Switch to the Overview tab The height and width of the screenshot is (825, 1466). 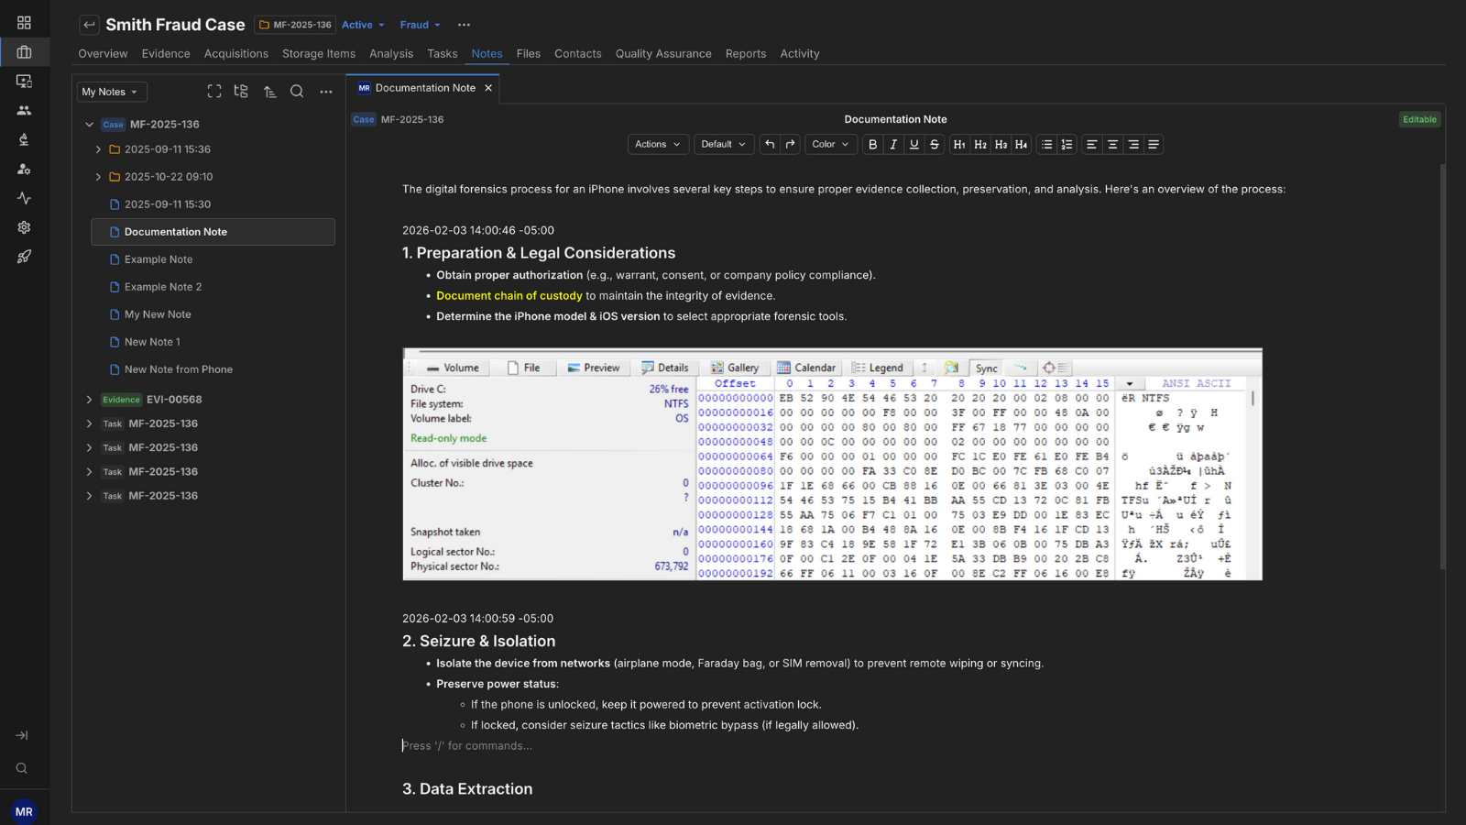(x=103, y=54)
